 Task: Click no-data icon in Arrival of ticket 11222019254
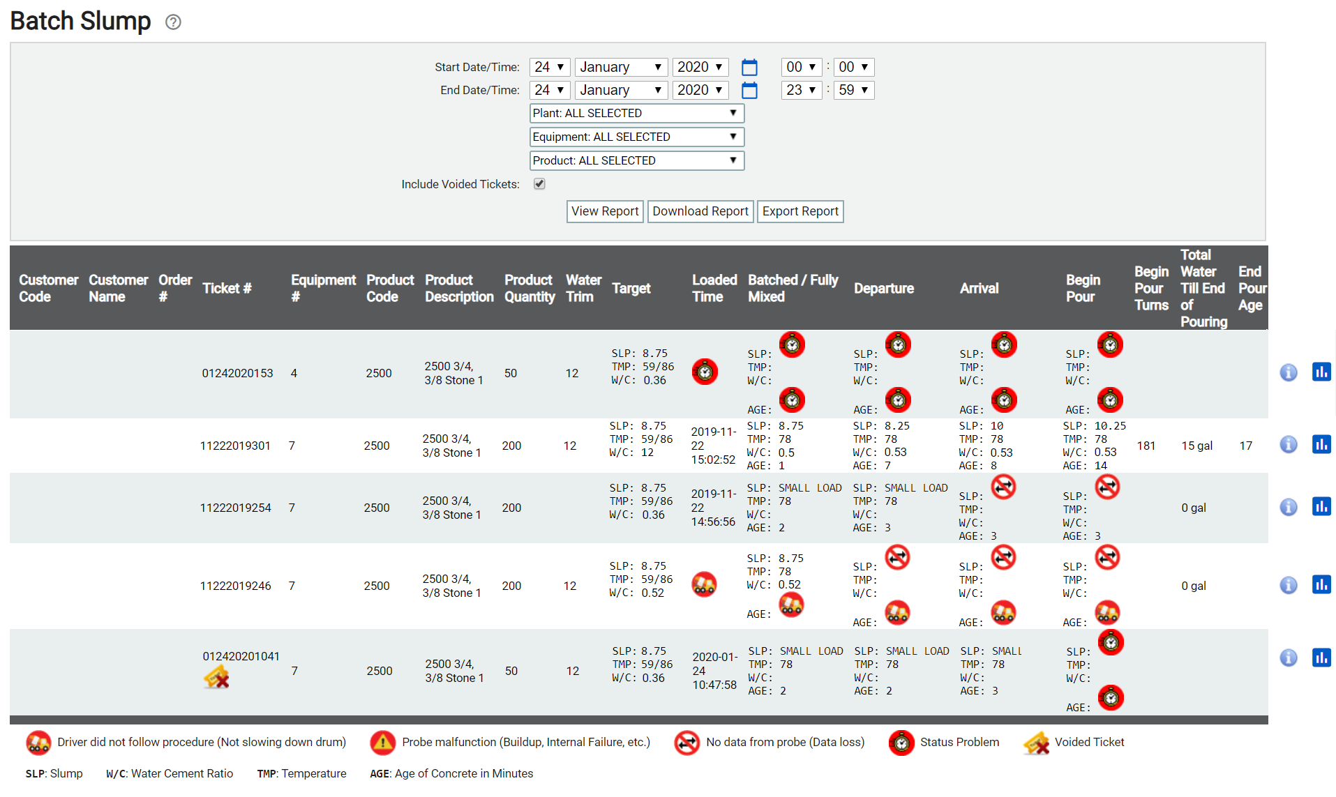[x=1003, y=487]
